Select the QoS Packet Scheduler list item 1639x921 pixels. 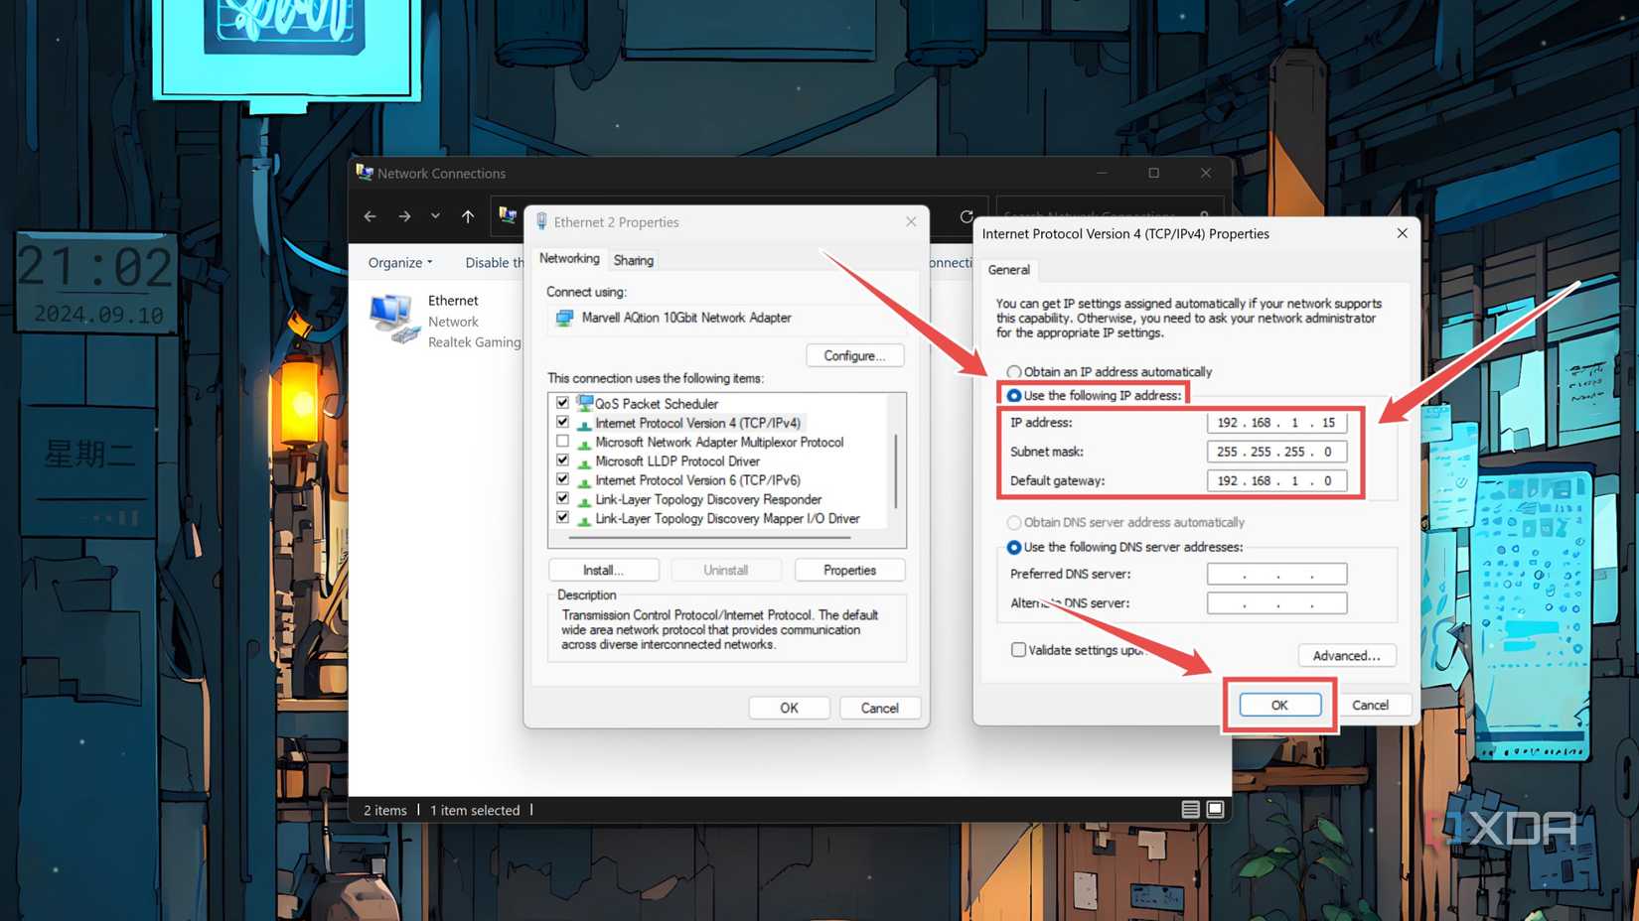click(656, 404)
